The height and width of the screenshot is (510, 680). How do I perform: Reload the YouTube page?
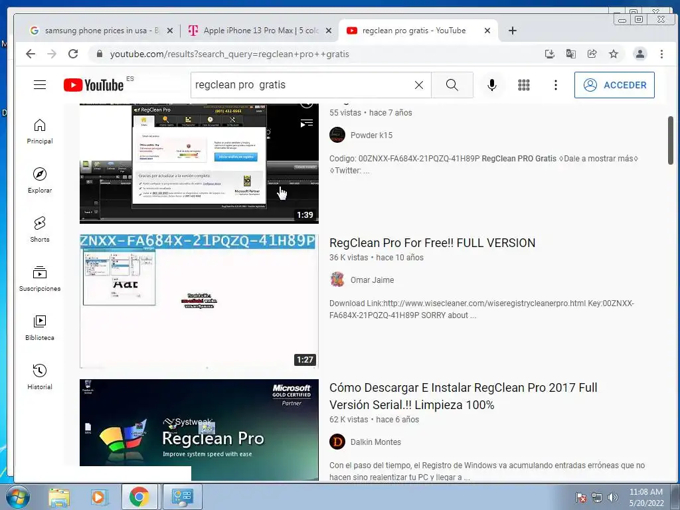click(x=73, y=54)
